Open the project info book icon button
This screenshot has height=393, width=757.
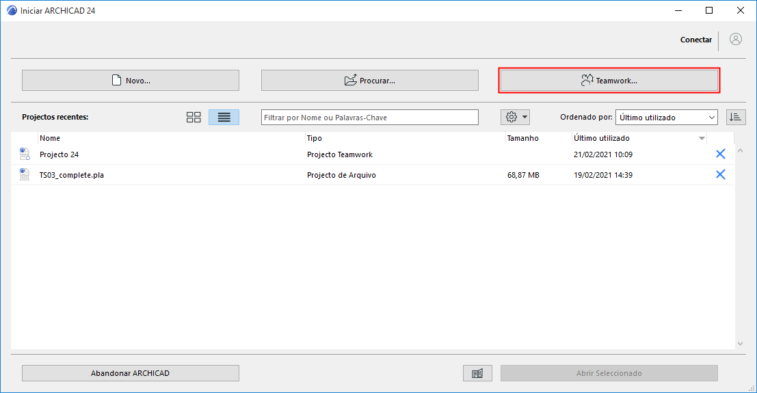click(x=477, y=373)
